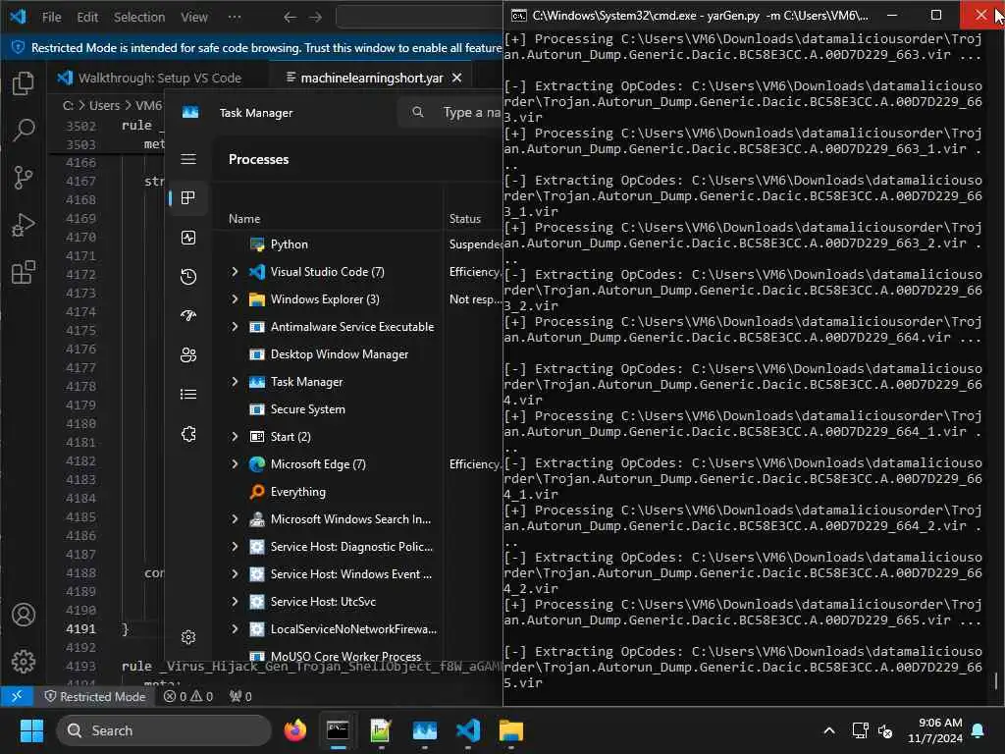Click Visual Studio Code icon in taskbar
Screen dimensions: 1005x754
468,730
